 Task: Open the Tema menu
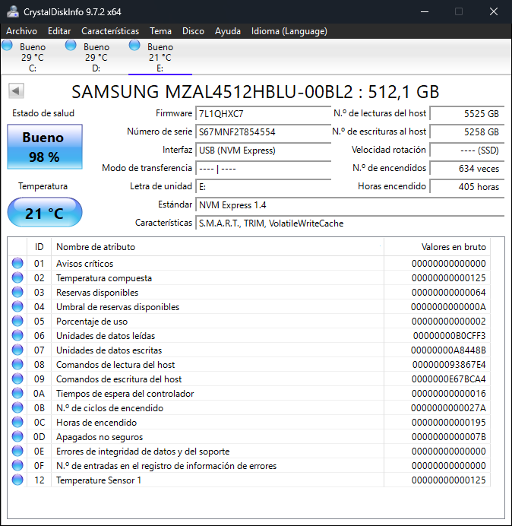coord(160,31)
